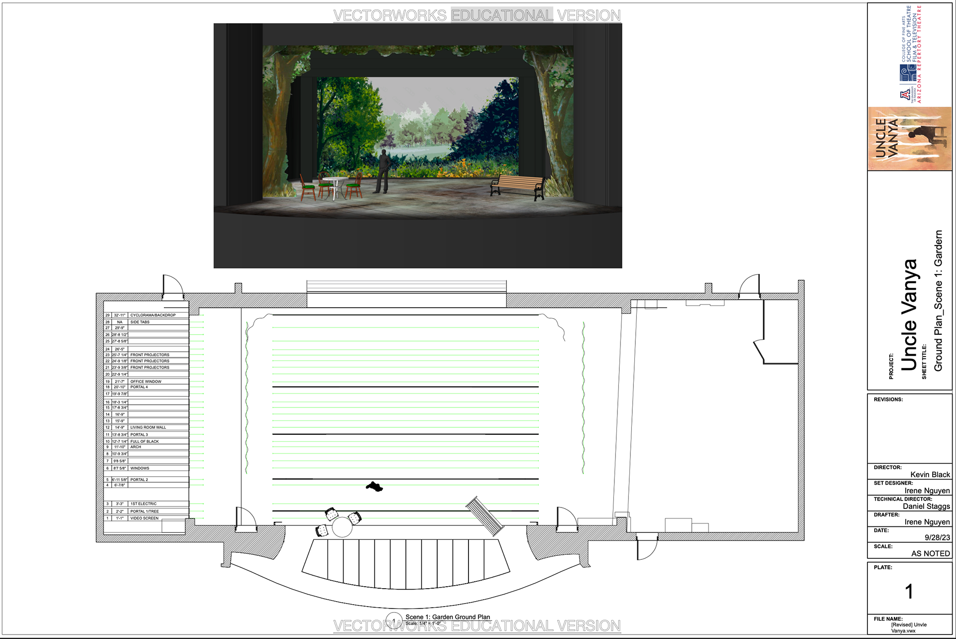Click the director name Kevin Black
956x639 pixels.
pyautogui.click(x=930, y=475)
